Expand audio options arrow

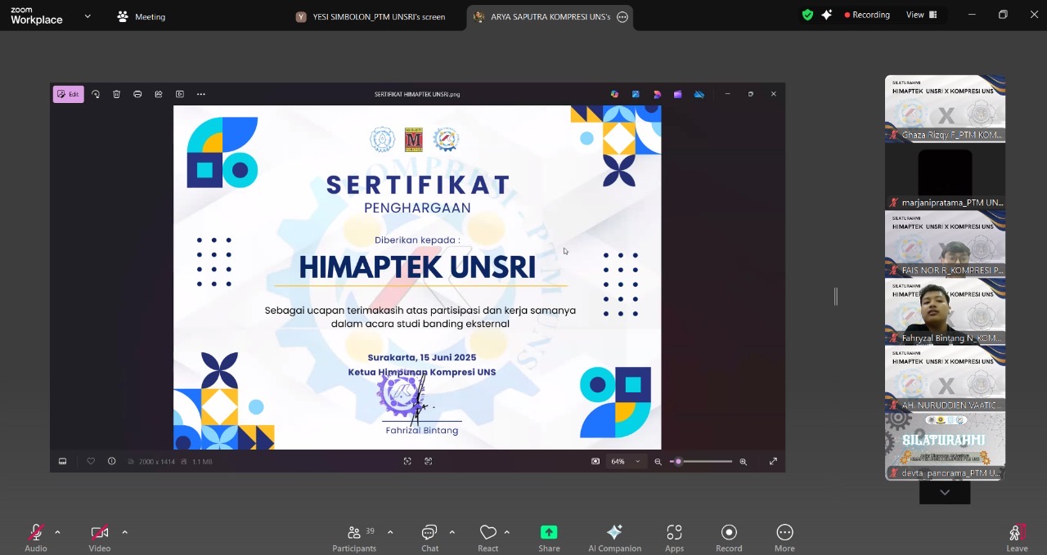[57, 532]
